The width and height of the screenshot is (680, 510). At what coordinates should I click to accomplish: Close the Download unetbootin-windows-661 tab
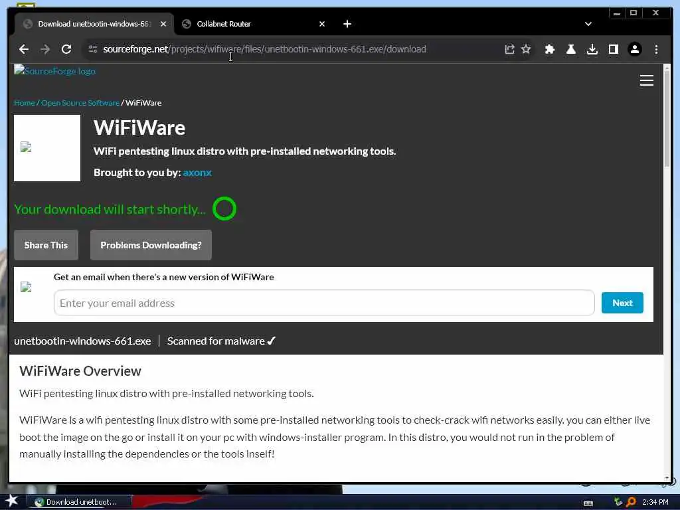pyautogui.click(x=163, y=25)
